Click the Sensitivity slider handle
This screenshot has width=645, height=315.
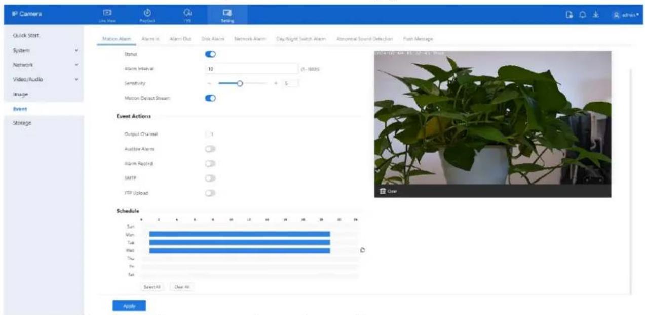point(240,83)
